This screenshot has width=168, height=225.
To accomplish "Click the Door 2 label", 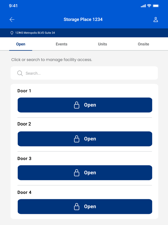I will [24, 124].
